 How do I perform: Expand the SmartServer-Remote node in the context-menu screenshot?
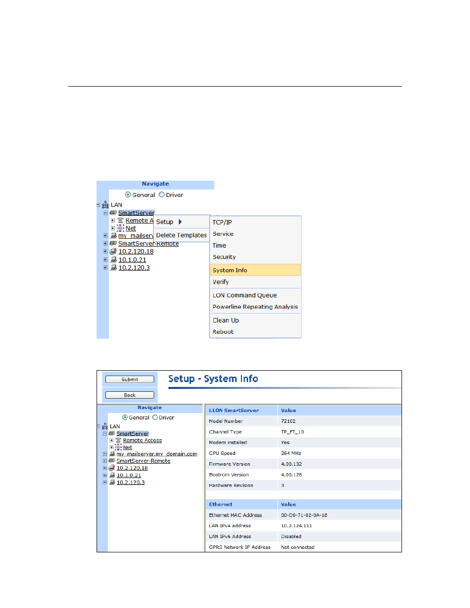tap(105, 244)
